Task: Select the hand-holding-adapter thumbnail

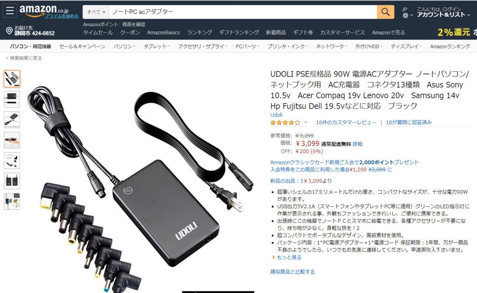Action: pos(12,140)
